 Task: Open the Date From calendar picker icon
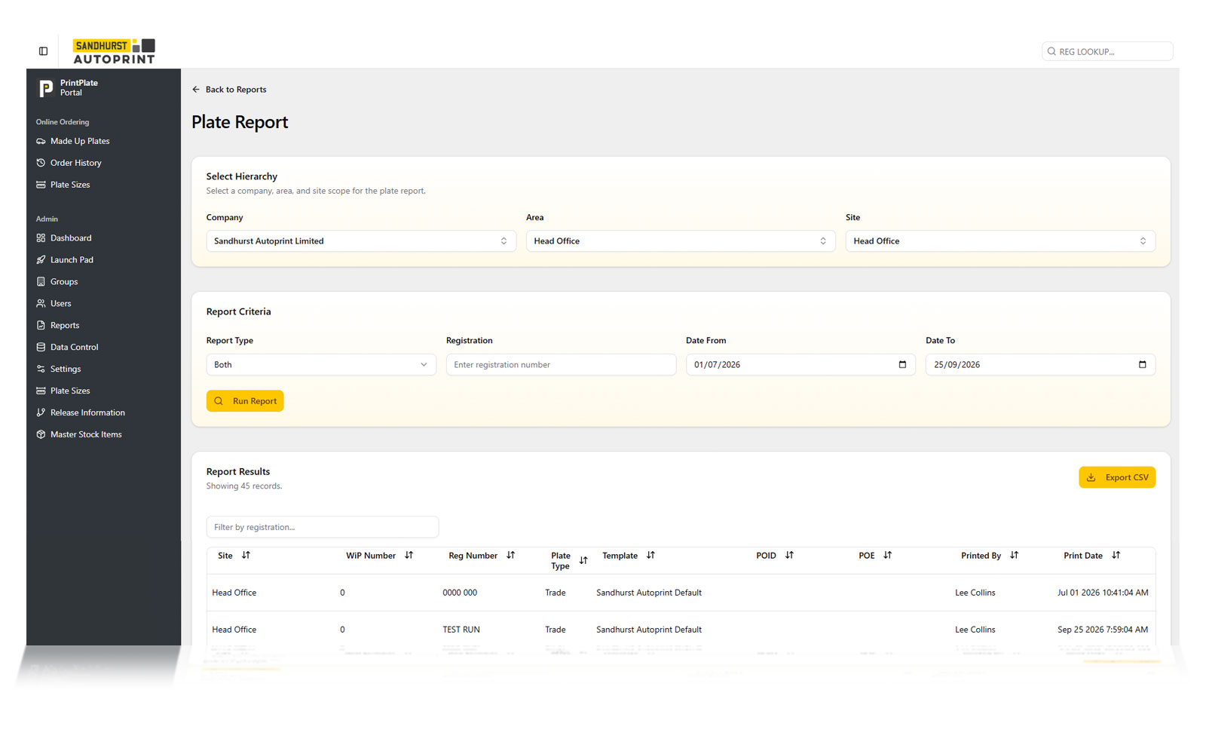(x=902, y=365)
